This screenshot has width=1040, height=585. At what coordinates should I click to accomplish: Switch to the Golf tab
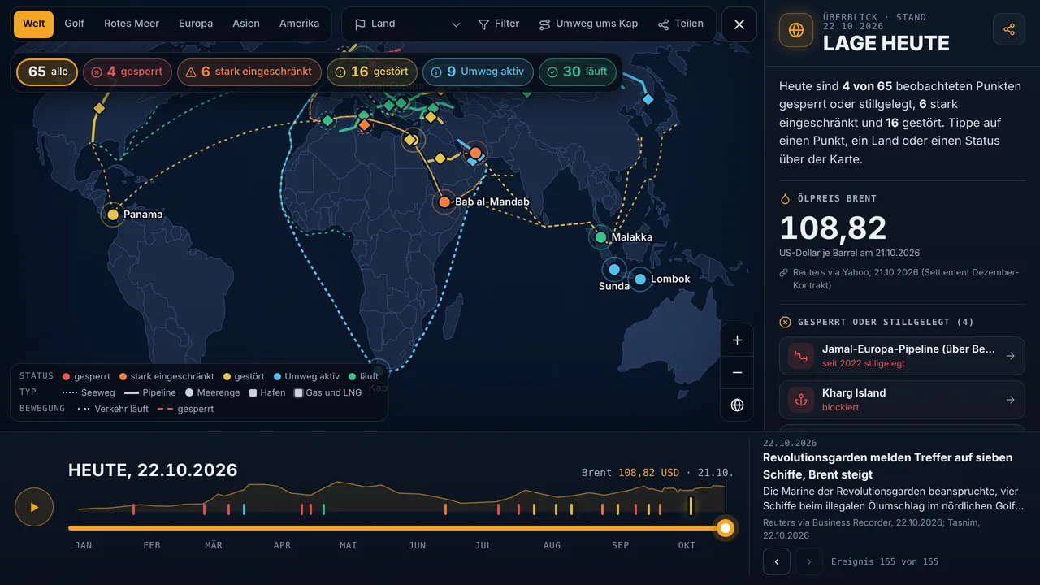75,24
